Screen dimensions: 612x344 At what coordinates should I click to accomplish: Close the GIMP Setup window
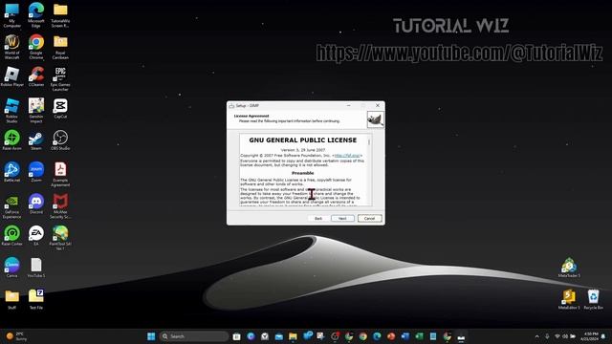378,105
